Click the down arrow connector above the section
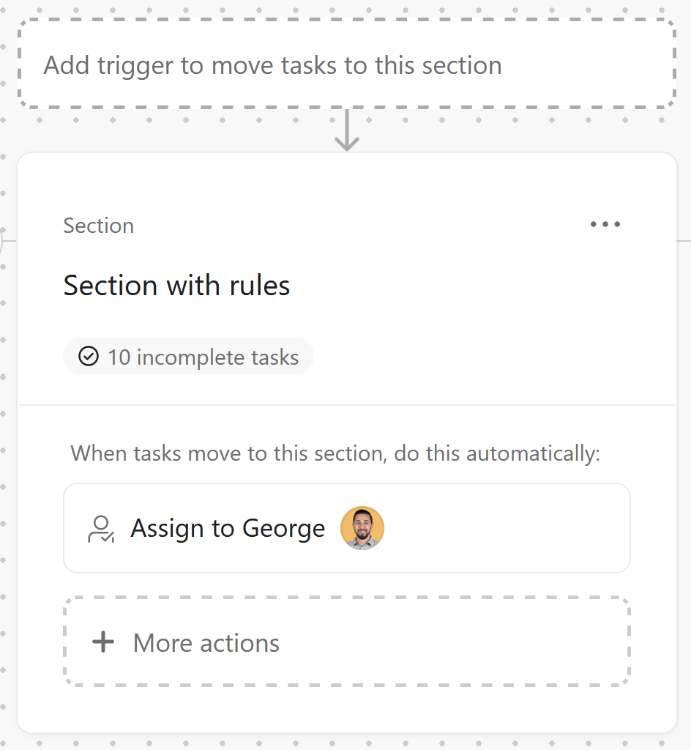The height and width of the screenshot is (750, 691). (347, 130)
